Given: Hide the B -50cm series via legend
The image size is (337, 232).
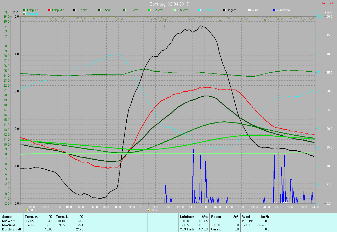Looking at the screenshot, I should pyautogui.click(x=182, y=10).
